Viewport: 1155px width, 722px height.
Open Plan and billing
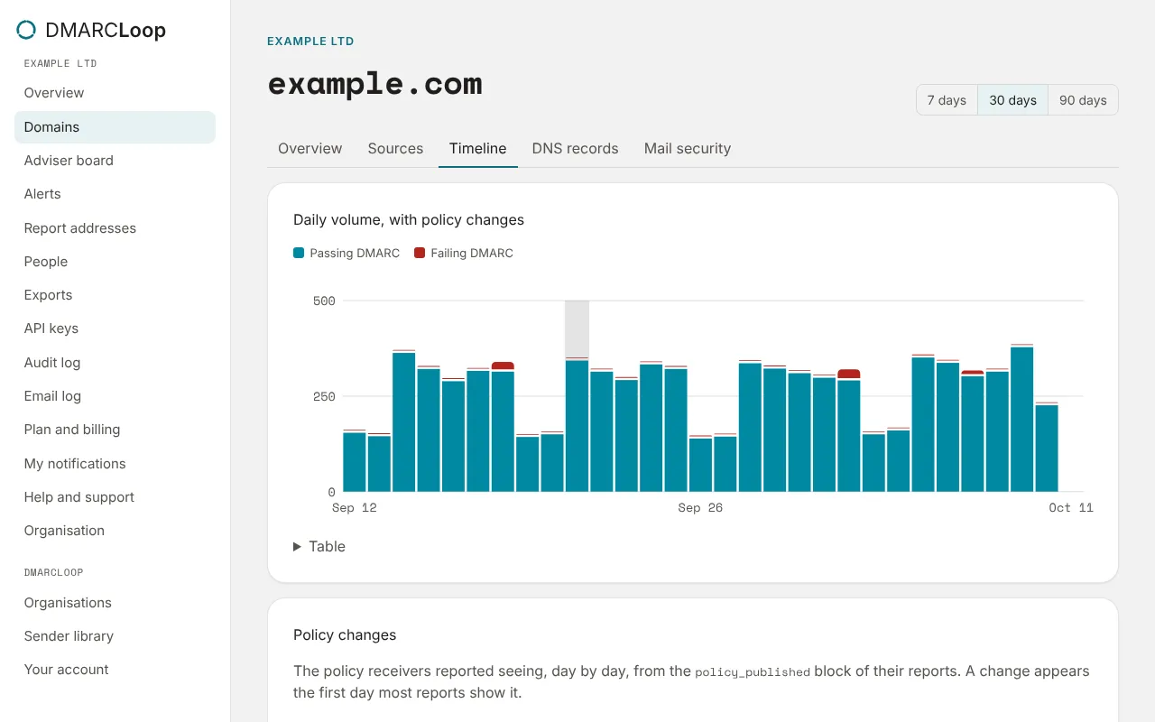click(115, 430)
